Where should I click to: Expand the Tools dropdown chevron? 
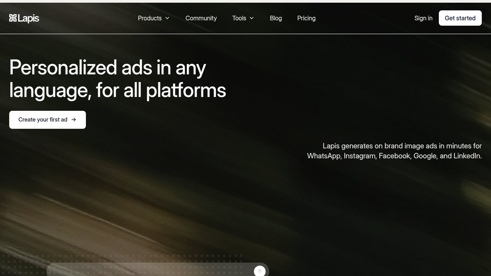[x=252, y=18]
